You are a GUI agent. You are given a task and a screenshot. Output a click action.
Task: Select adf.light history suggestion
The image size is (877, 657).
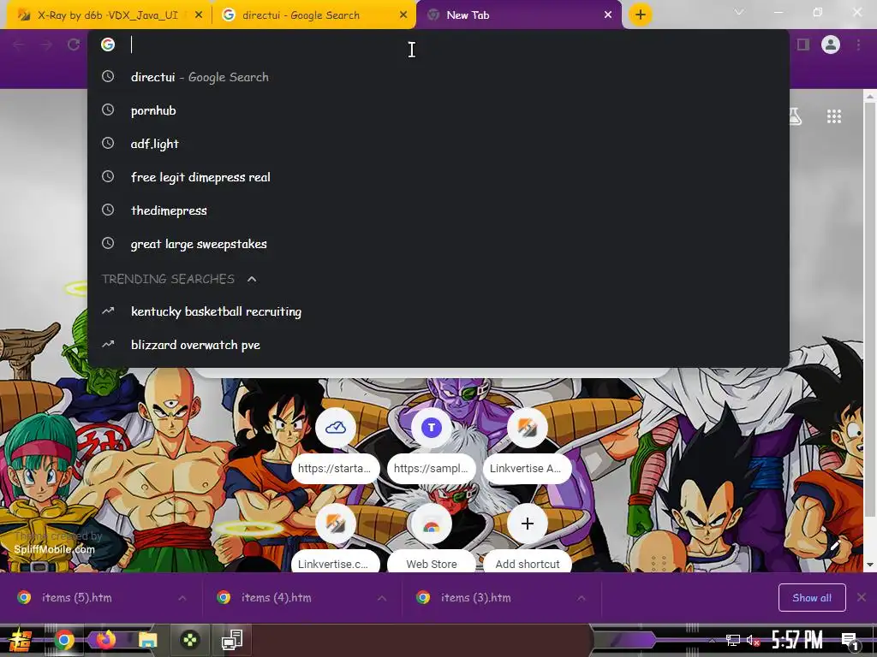[x=438, y=144]
